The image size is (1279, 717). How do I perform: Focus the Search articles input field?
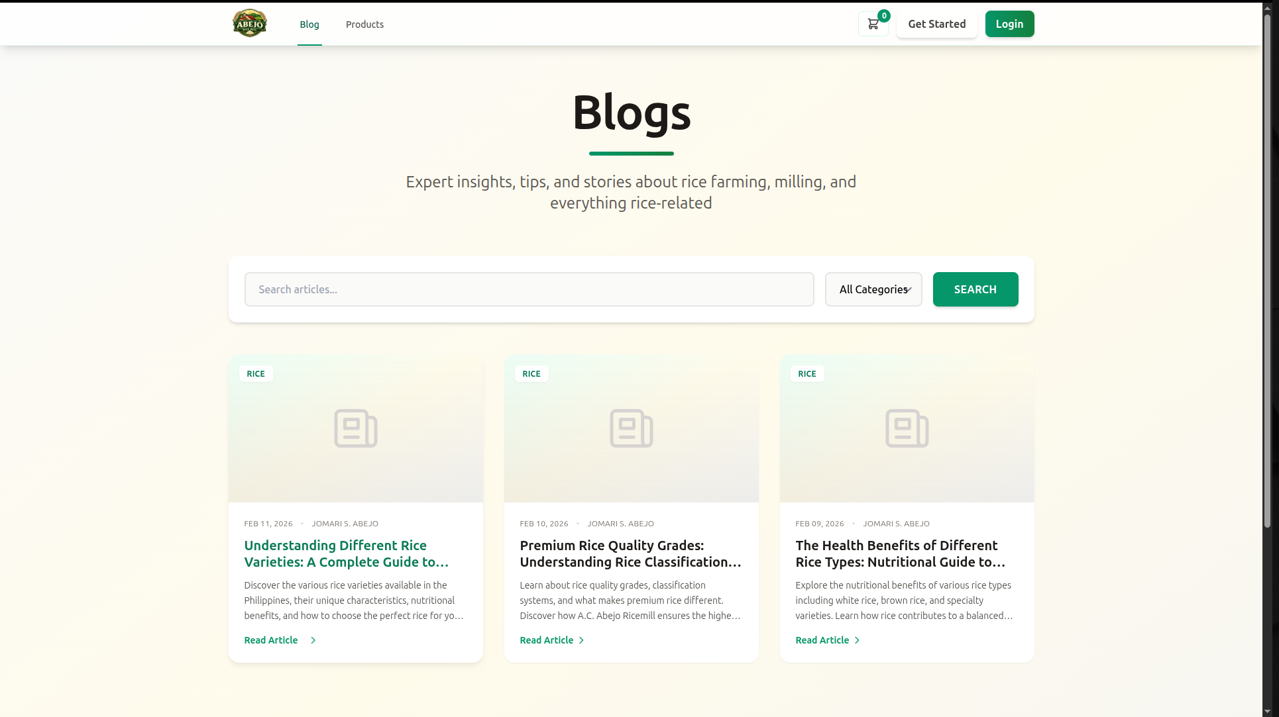pyautogui.click(x=529, y=289)
